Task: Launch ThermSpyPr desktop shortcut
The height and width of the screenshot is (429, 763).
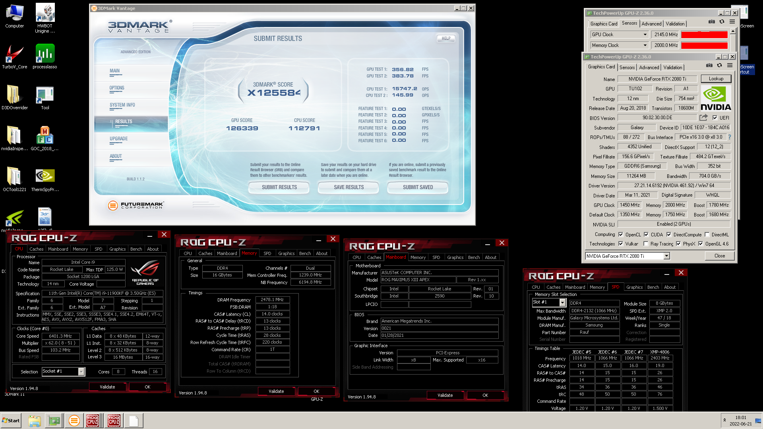Action: coord(45,179)
